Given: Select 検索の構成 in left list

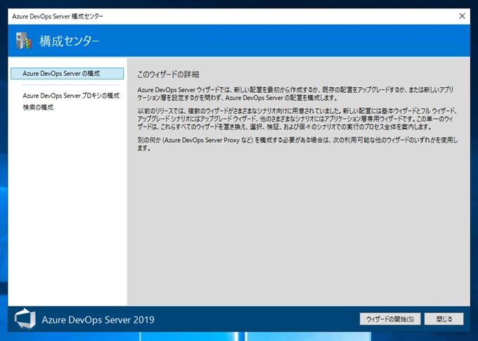Looking at the screenshot, I should click(38, 108).
